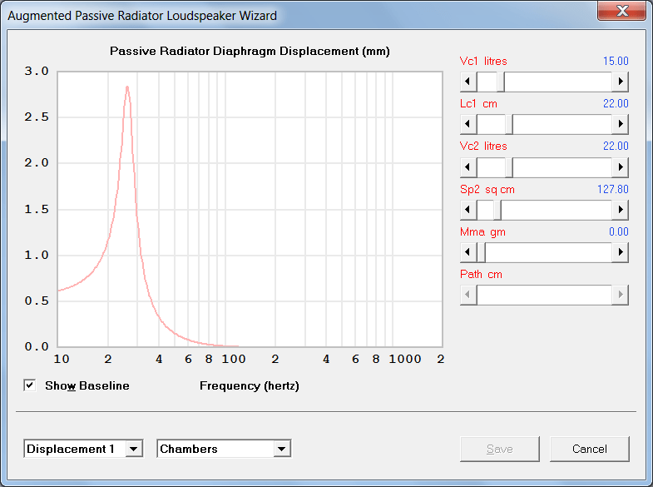Click the Frequency (hertz) axis label
This screenshot has width=653, height=487.
tap(250, 385)
